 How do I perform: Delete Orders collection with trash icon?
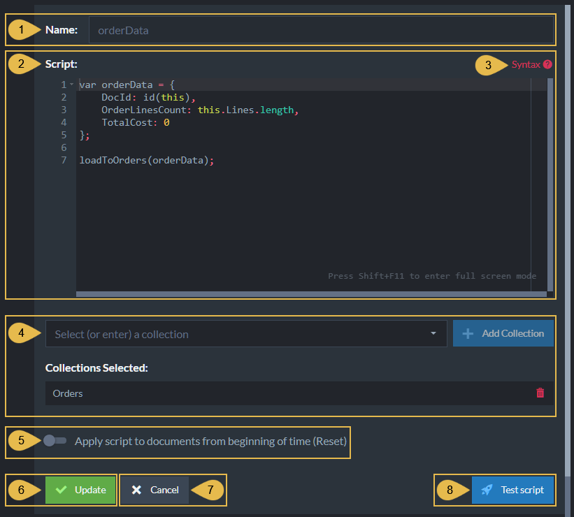coord(540,393)
